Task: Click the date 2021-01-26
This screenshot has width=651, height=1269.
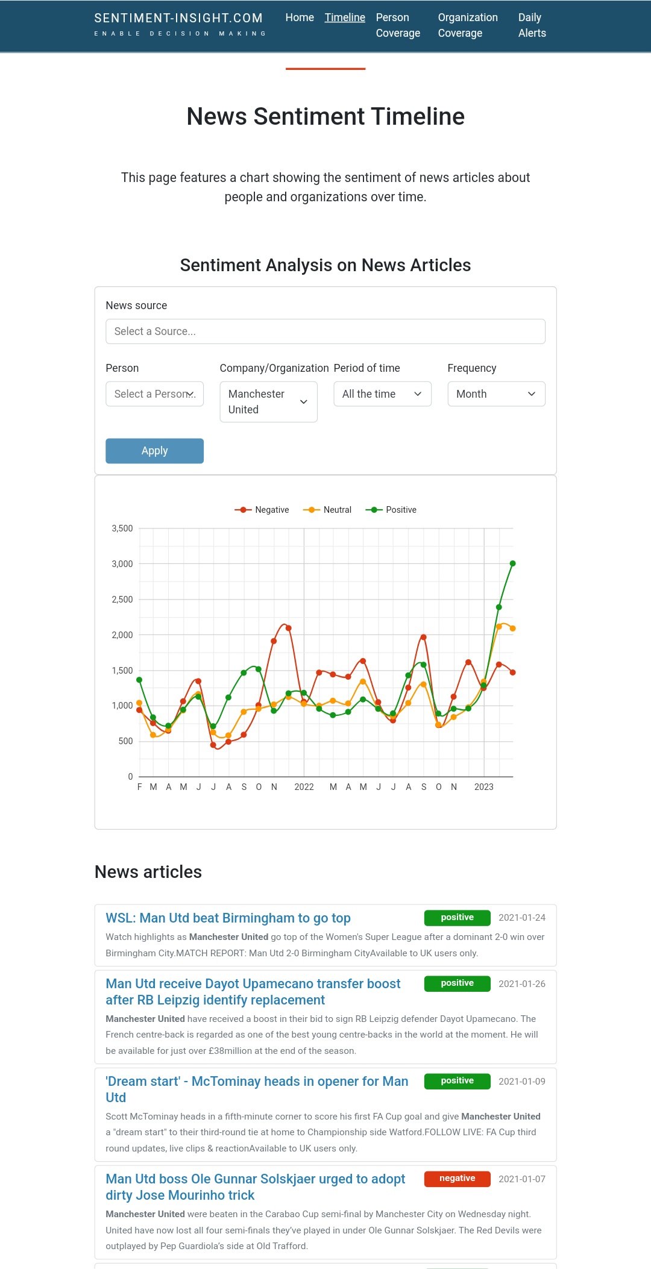Action: 522,983
